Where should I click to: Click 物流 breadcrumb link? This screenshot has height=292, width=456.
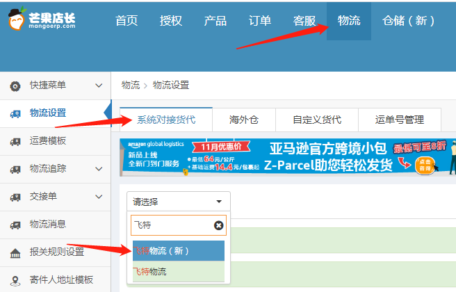tap(131, 86)
